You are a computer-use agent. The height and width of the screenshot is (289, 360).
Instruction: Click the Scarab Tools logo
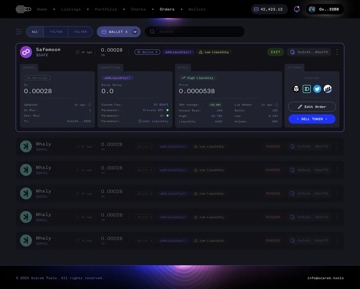pos(24,9)
